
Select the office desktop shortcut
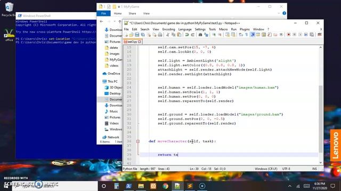[x=9, y=36]
